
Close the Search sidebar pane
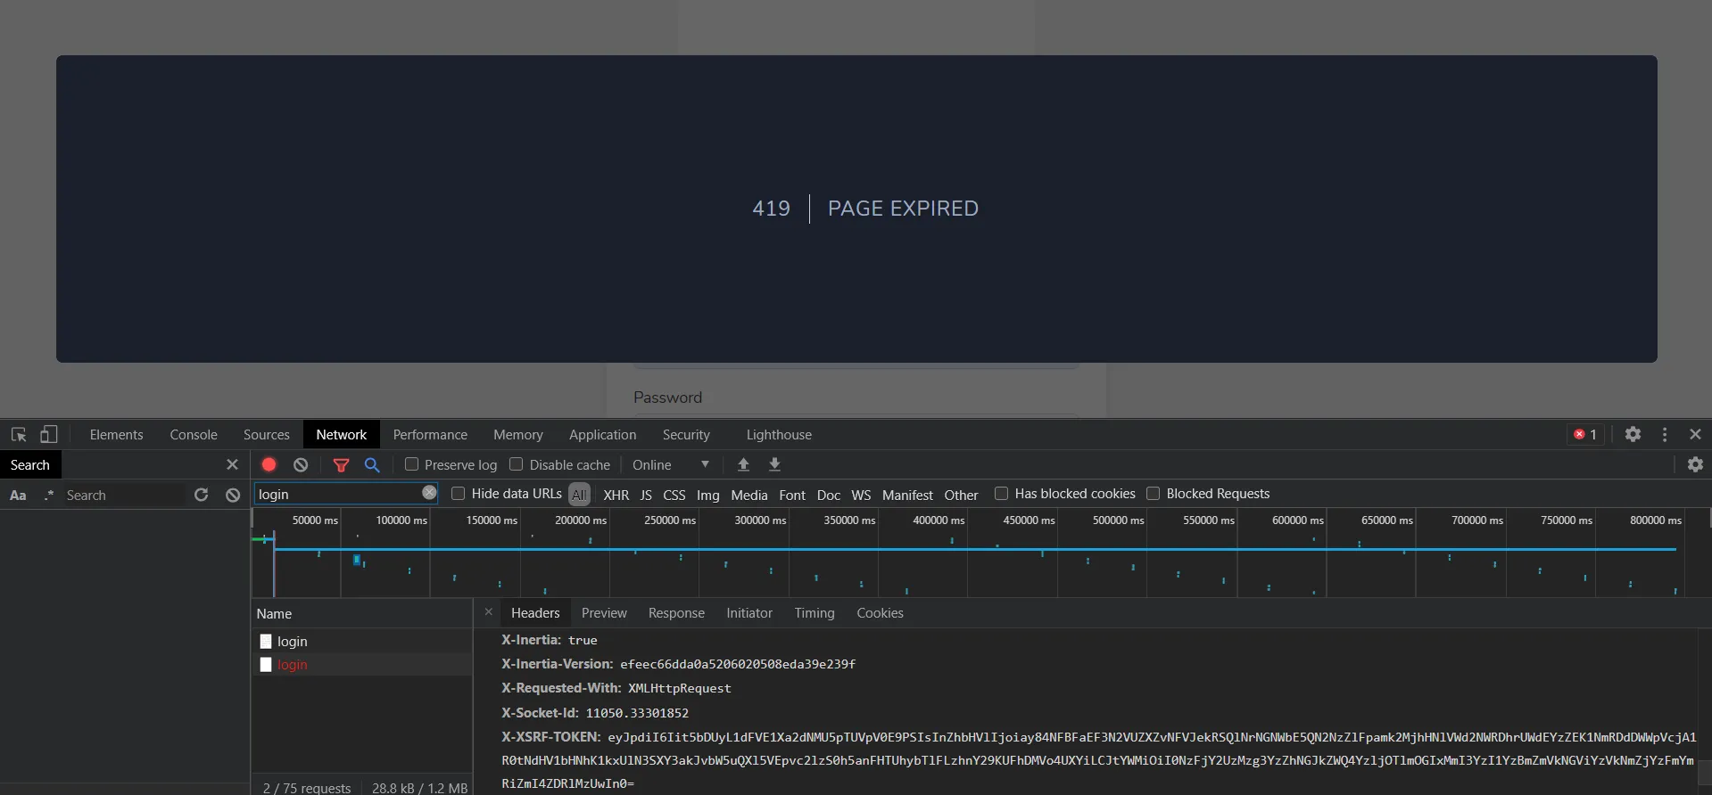232,464
